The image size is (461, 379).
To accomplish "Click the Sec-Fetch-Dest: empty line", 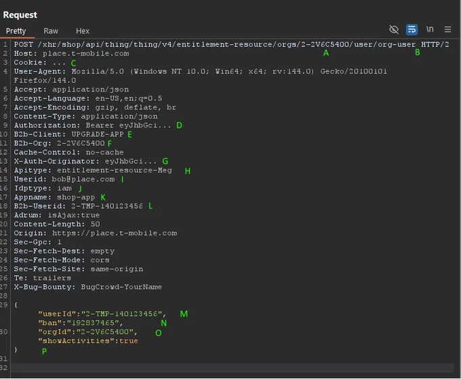I will 64,251.
